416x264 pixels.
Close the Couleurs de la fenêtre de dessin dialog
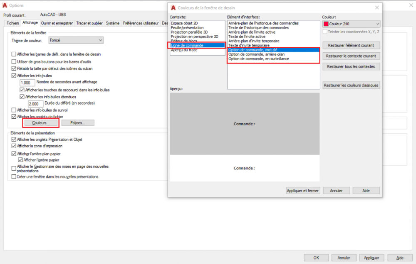(377, 7)
